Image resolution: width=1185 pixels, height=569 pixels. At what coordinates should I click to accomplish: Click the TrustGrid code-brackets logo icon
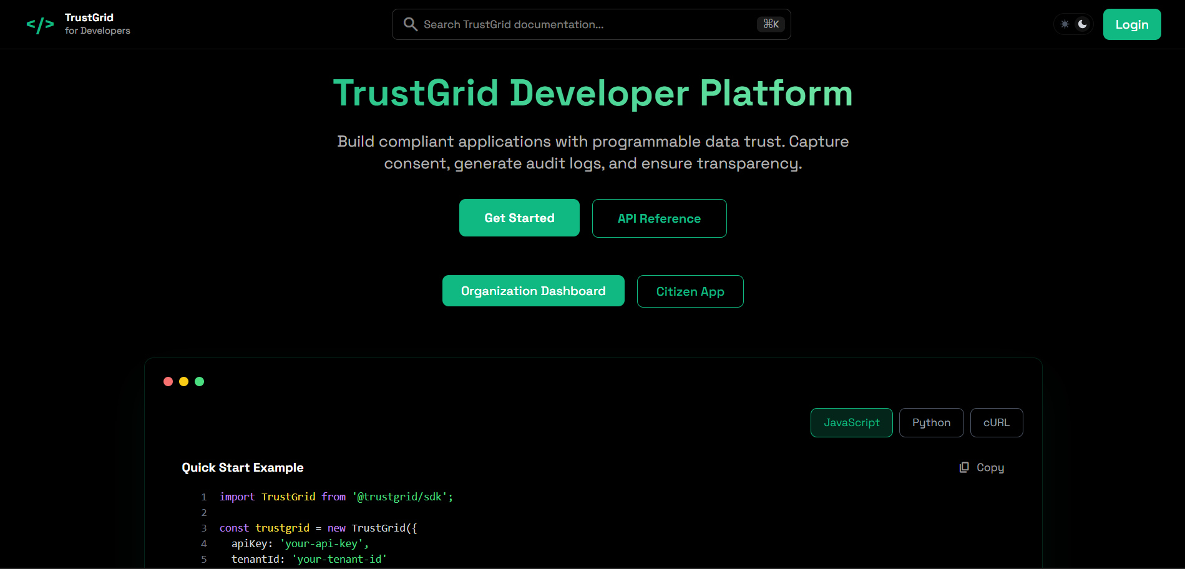click(40, 25)
